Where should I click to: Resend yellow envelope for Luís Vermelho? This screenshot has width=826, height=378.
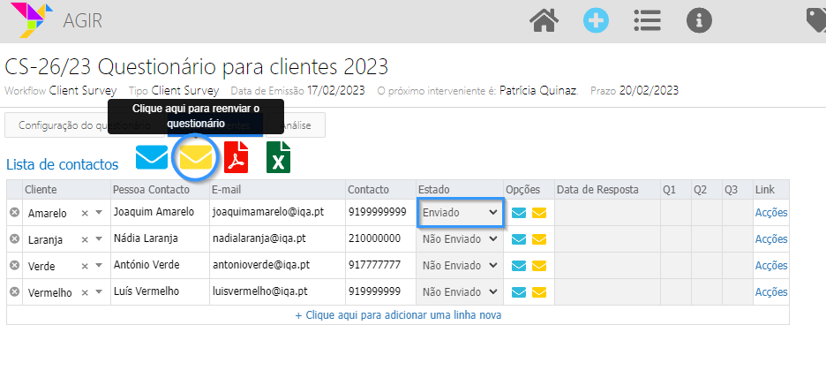coord(539,292)
